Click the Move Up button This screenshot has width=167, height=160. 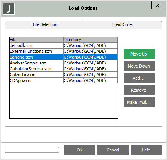(139, 54)
